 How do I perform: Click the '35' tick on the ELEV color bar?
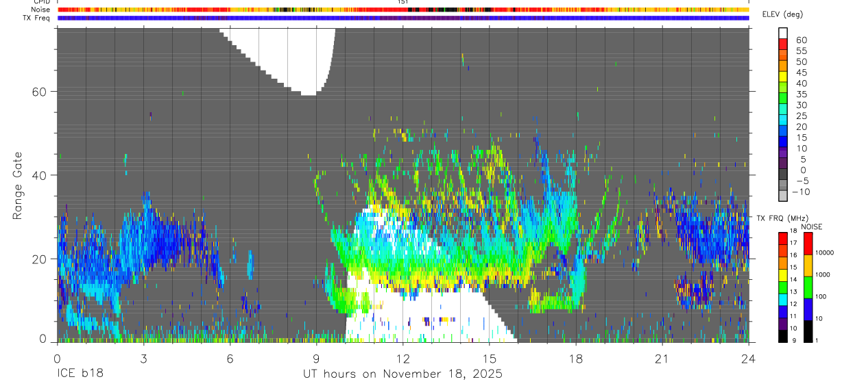(x=801, y=94)
